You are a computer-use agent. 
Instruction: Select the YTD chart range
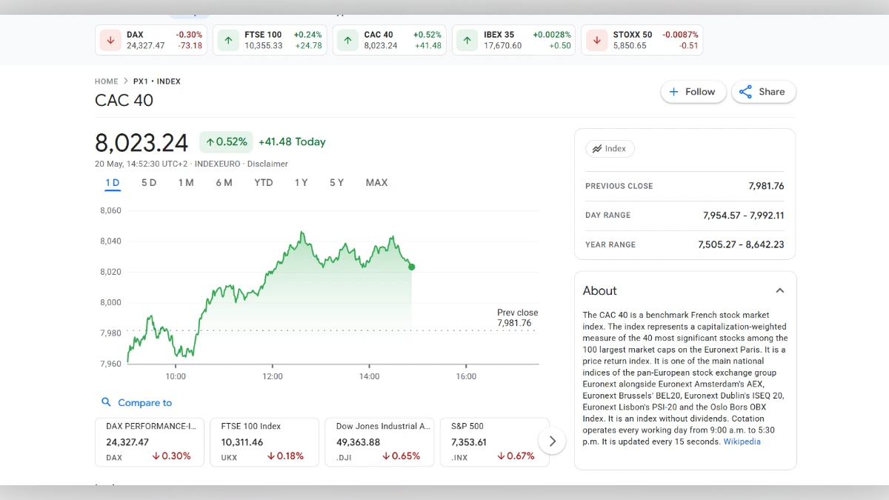(264, 183)
